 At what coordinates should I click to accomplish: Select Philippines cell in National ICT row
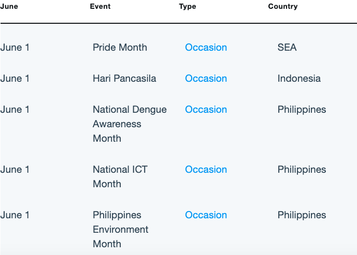click(302, 170)
